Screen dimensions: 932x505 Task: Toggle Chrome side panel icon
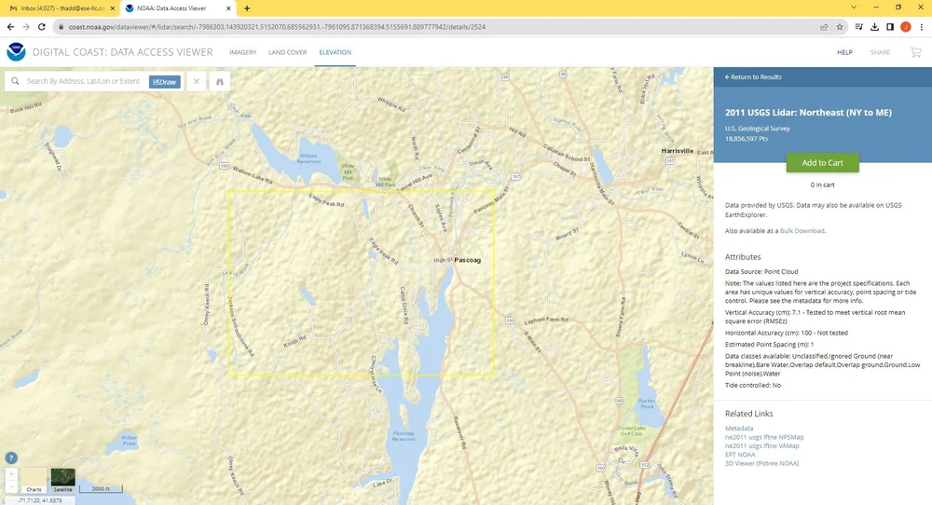point(890,27)
